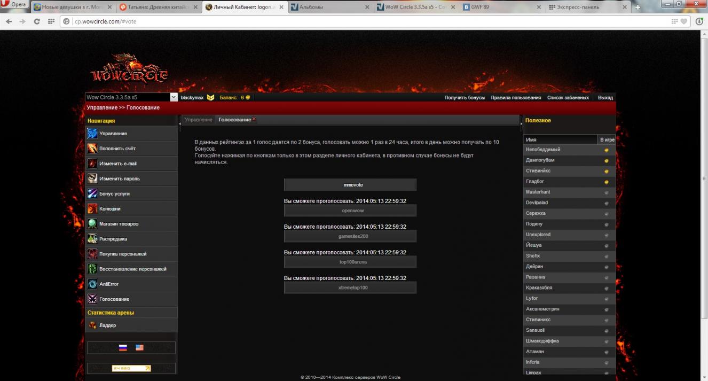Screen dimensions: 708x381
Task: Select the US flag language icon
Action: click(139, 347)
